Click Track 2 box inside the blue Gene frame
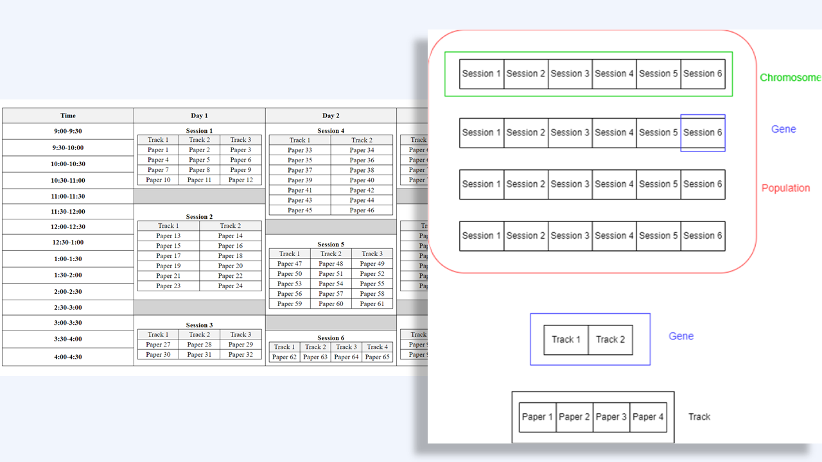Image resolution: width=822 pixels, height=462 pixels. (610, 339)
